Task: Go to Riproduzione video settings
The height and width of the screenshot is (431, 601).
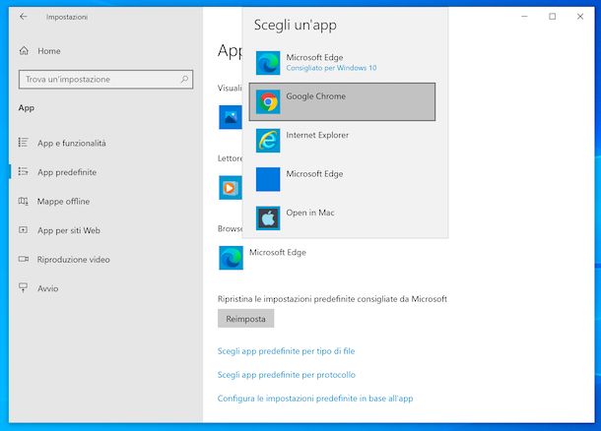Action: click(x=74, y=260)
